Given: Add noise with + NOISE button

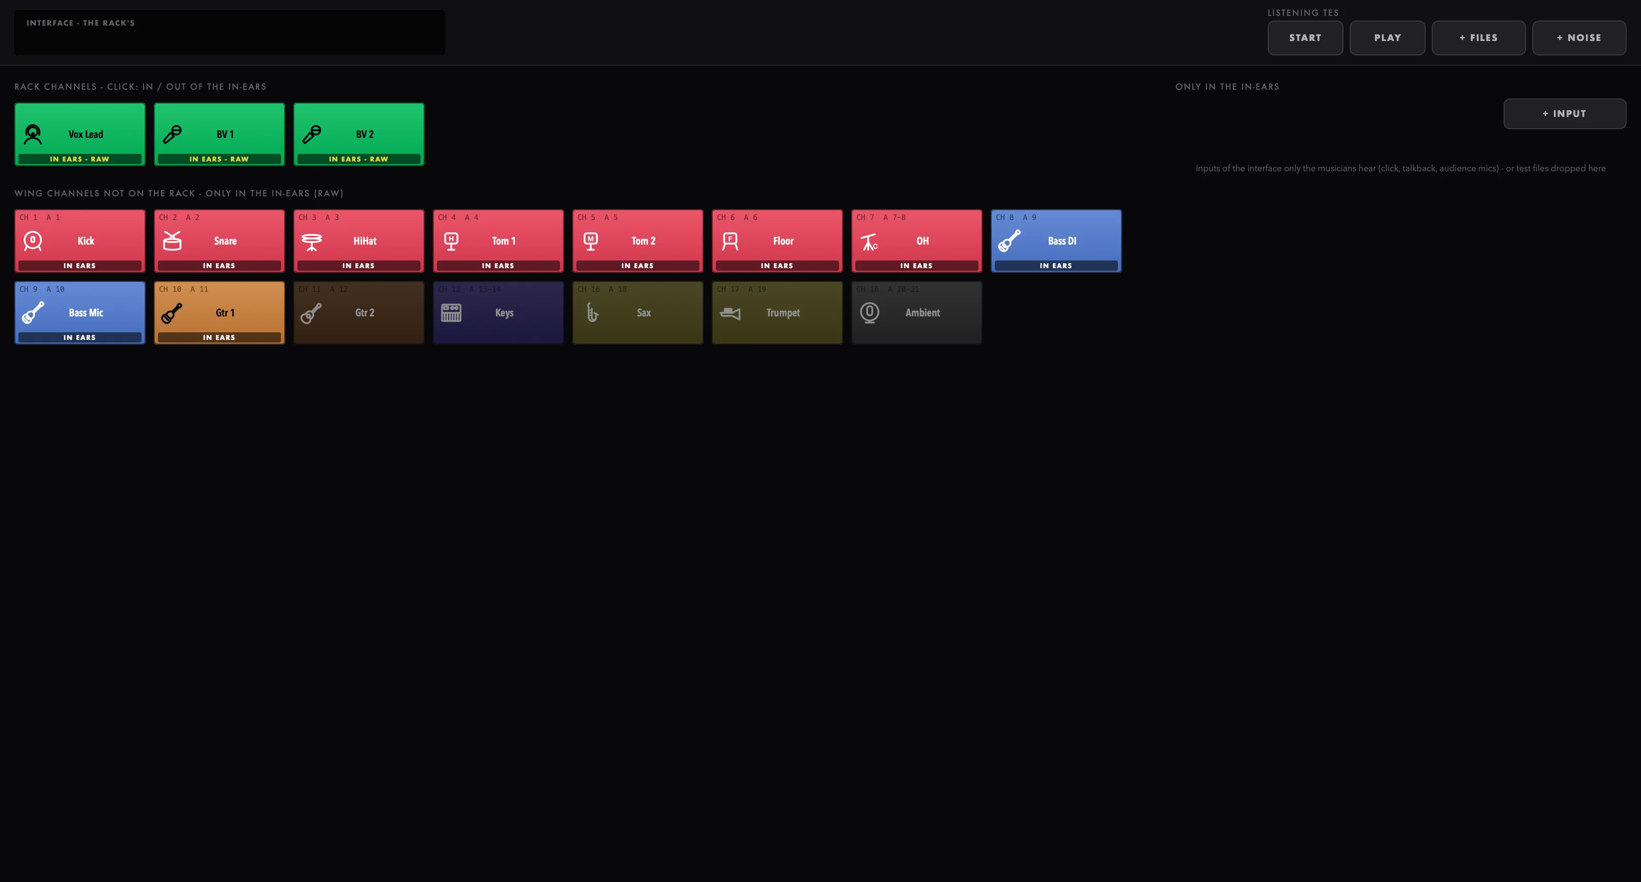Looking at the screenshot, I should 1579,37.
